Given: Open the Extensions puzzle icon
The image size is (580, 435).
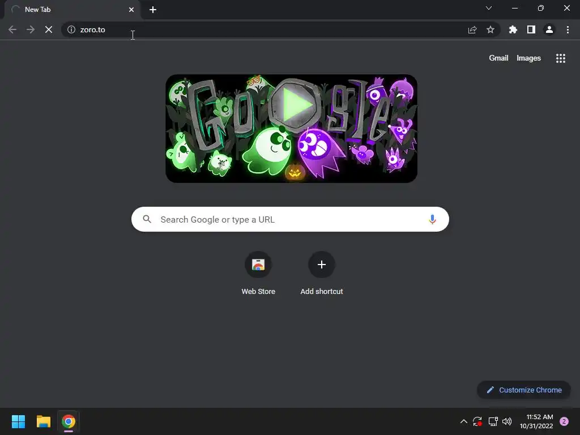Looking at the screenshot, I should pyautogui.click(x=513, y=29).
